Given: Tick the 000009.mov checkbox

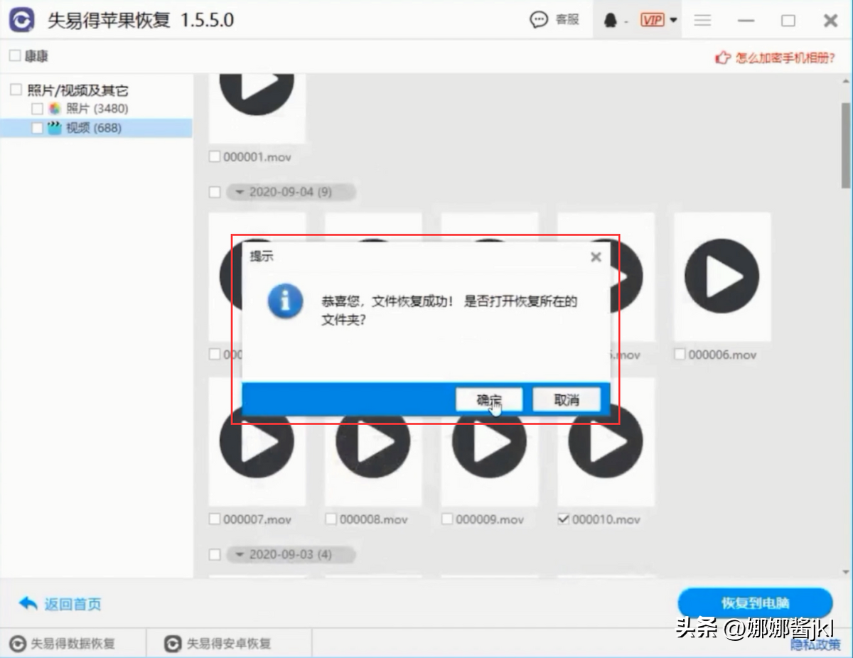Looking at the screenshot, I should click(447, 519).
